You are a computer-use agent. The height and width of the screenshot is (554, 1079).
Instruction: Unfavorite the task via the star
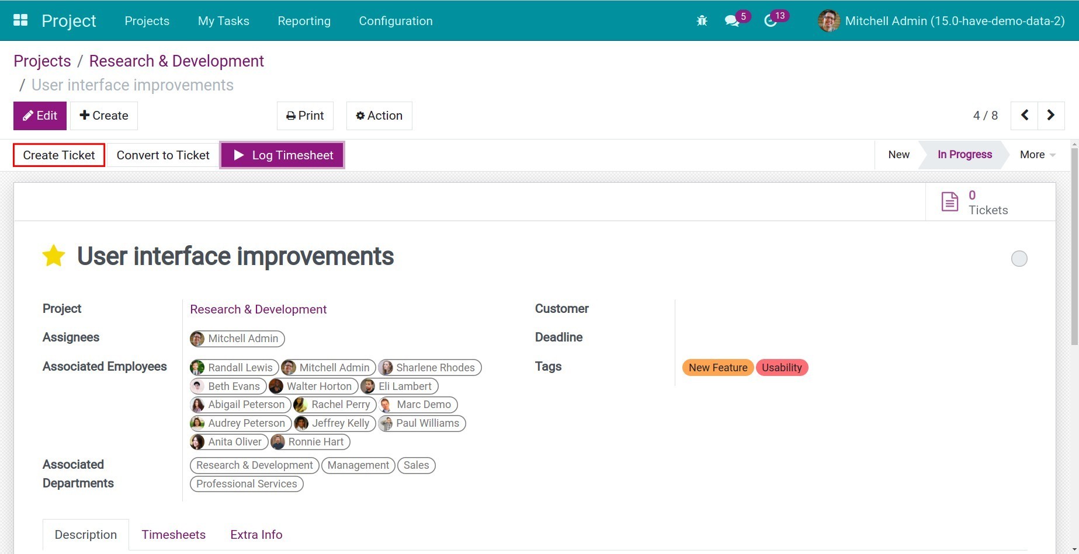pos(54,256)
